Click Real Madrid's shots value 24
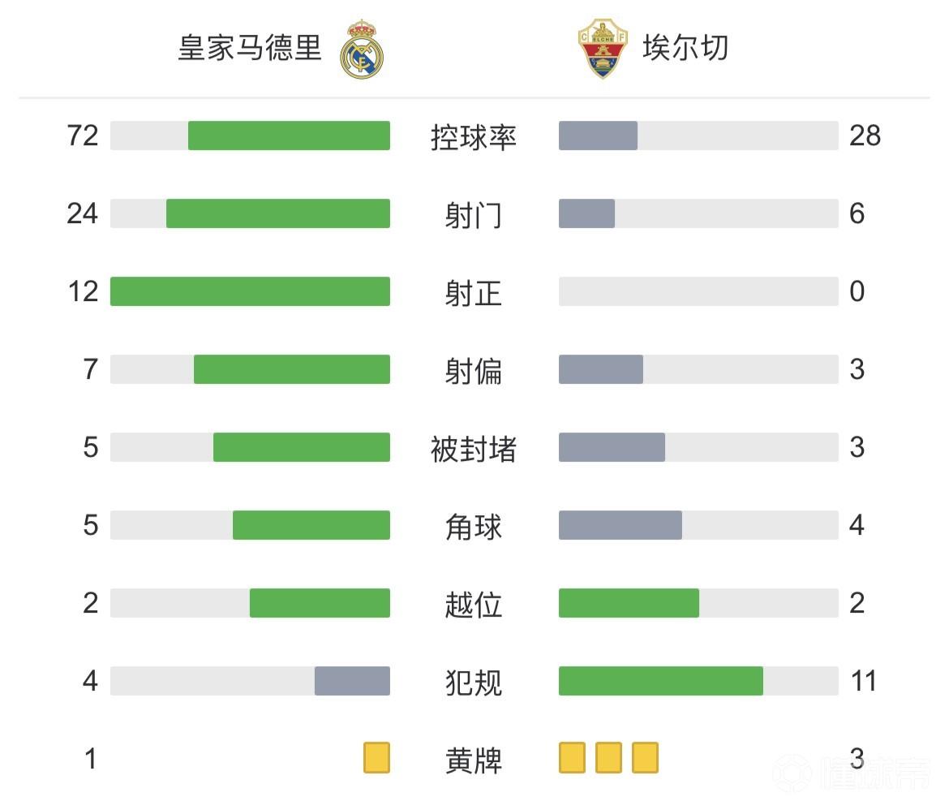The image size is (949, 801). click(83, 213)
